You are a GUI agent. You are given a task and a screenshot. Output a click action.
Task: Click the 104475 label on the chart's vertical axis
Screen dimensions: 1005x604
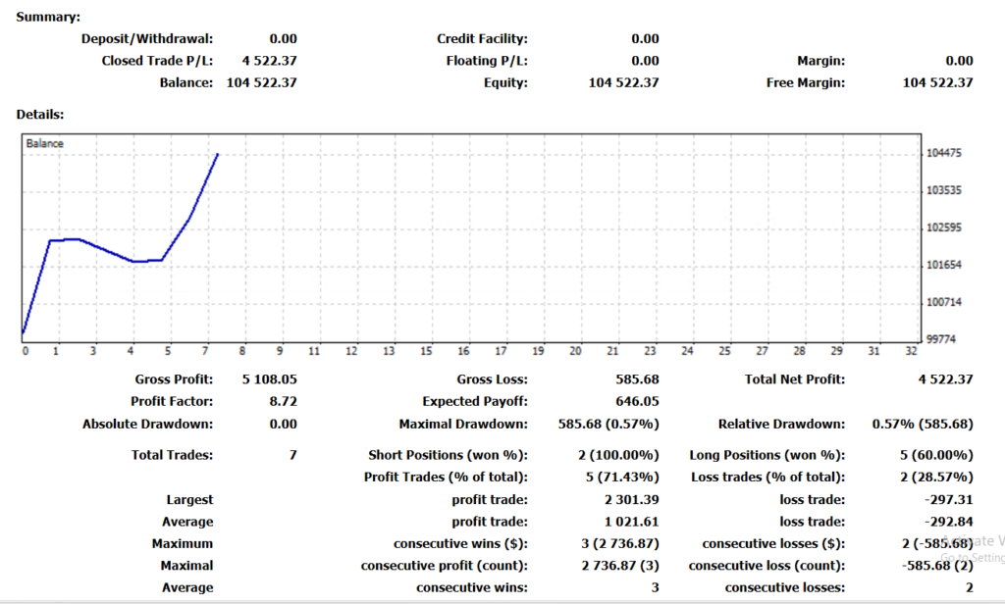(x=943, y=154)
